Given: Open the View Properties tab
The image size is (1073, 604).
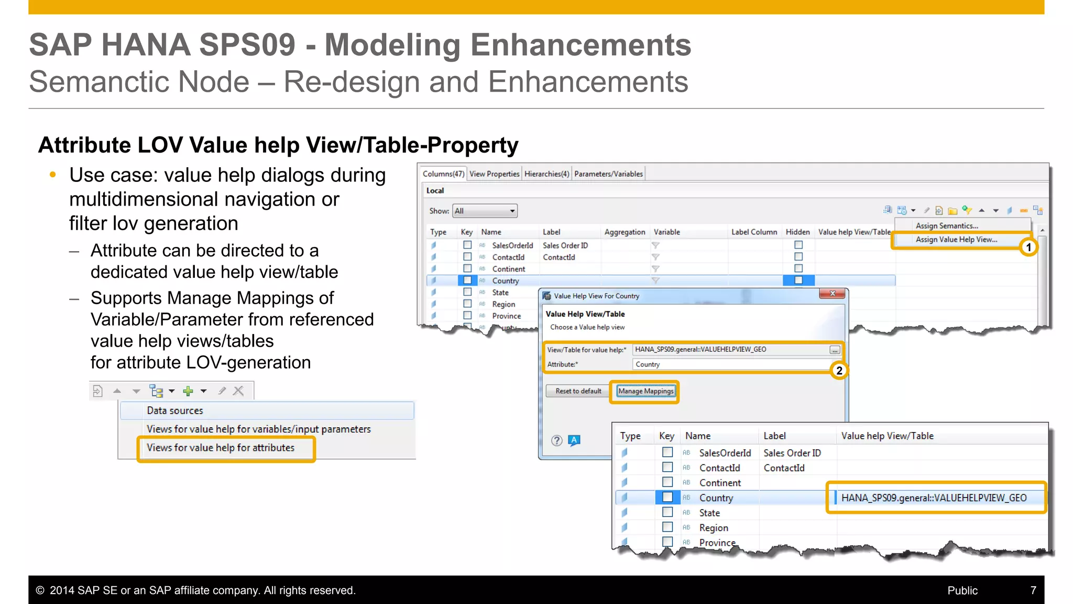Looking at the screenshot, I should click(494, 174).
